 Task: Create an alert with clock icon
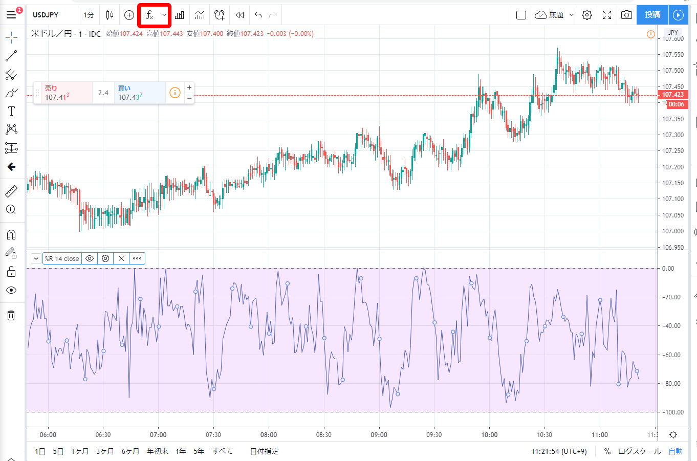pyautogui.click(x=220, y=15)
